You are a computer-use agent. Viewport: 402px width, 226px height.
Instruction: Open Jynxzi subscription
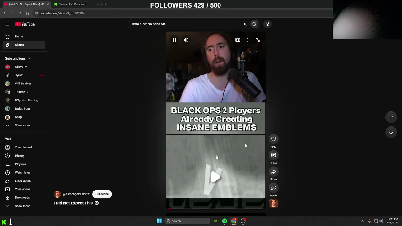click(x=24, y=75)
